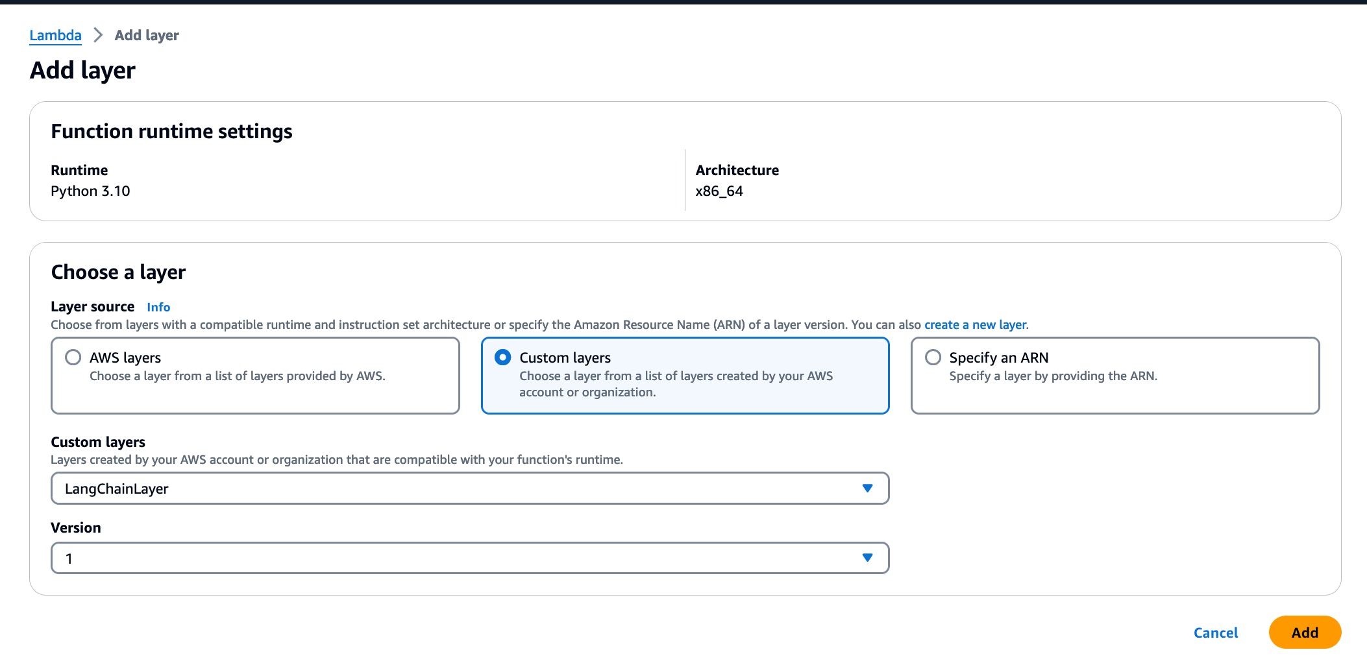Click the Add layer breadcrumb item
Screen dimensions: 1367x663
[x=147, y=35]
